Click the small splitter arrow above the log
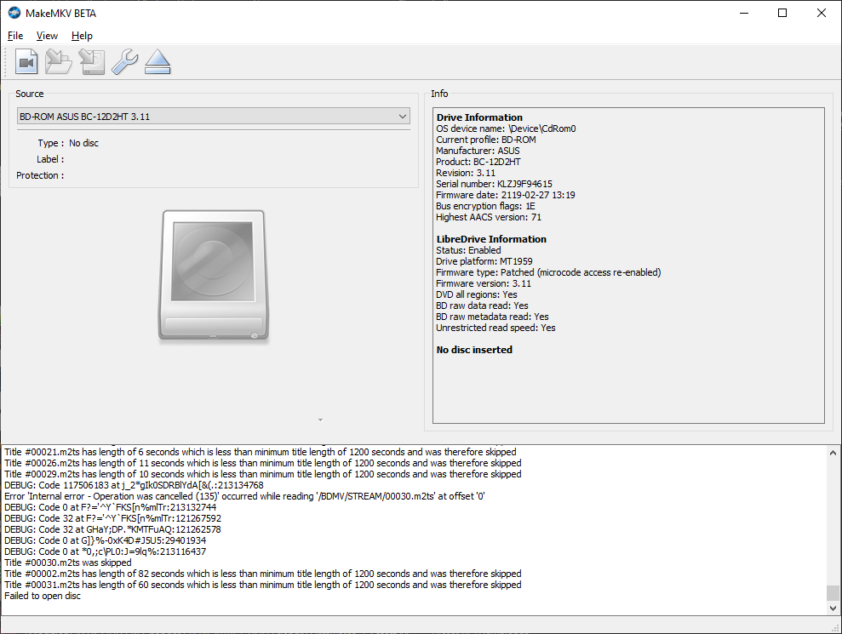Image resolution: width=842 pixels, height=634 pixels. (320, 420)
